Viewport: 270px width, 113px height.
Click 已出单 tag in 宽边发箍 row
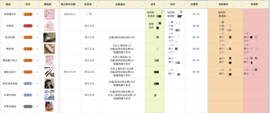28,38
